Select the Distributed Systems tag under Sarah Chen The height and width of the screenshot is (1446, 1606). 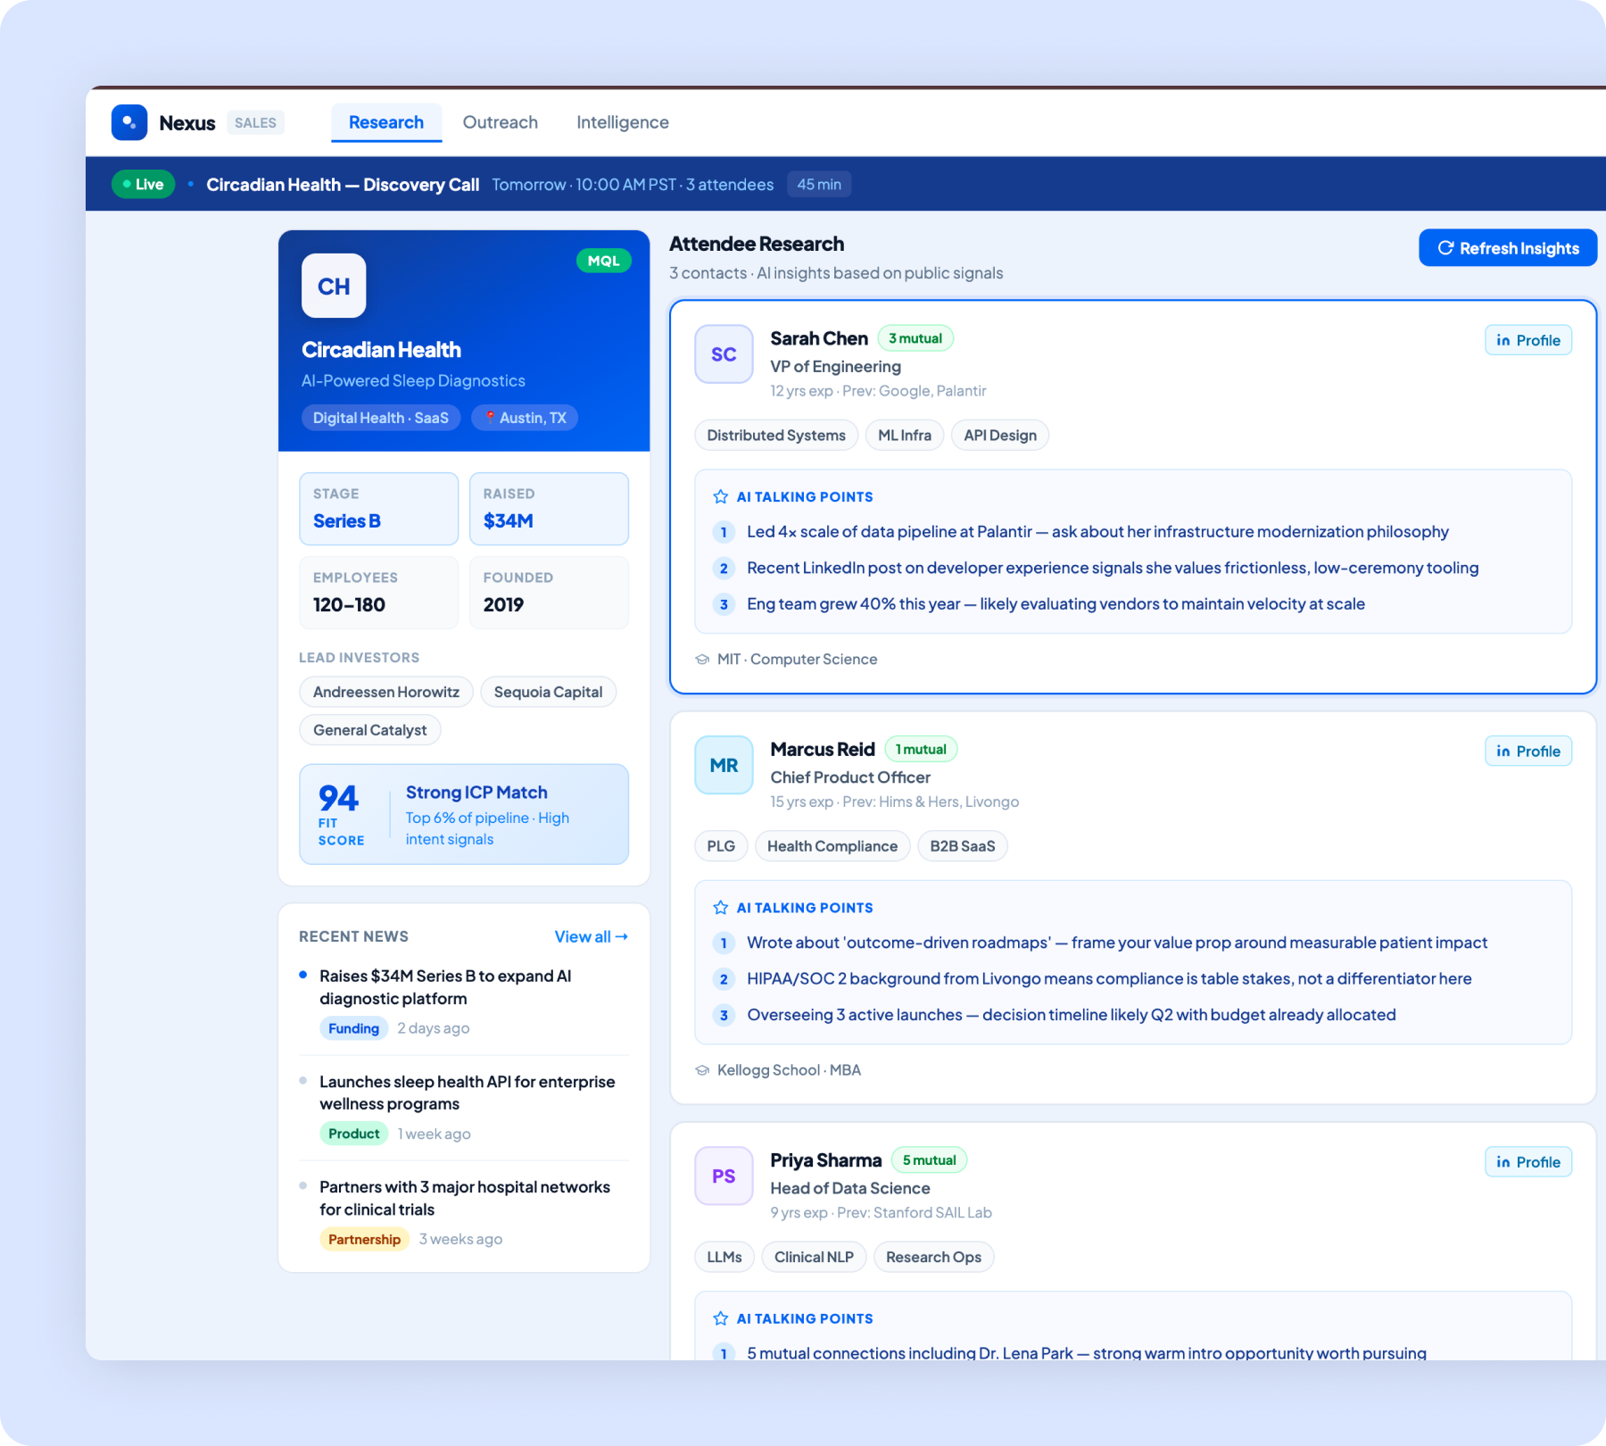[775, 435]
